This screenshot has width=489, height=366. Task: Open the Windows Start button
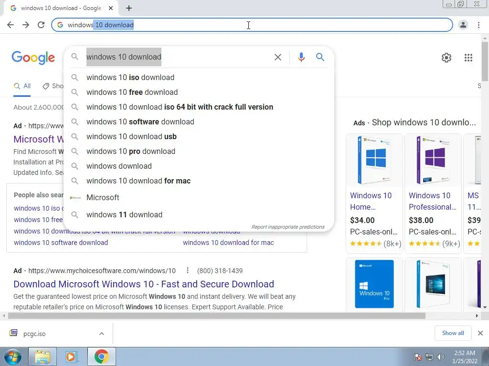click(x=12, y=356)
